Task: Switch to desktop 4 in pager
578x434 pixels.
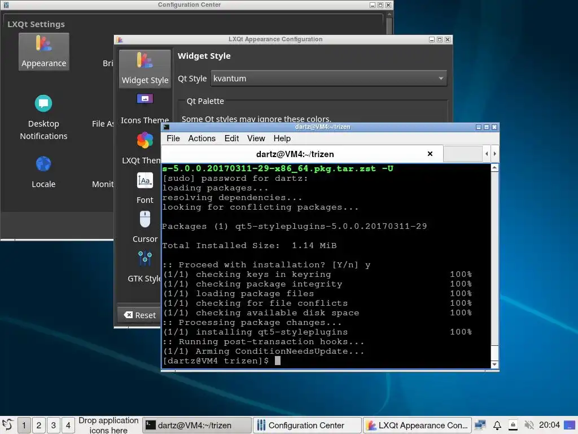Action: pyautogui.click(x=68, y=425)
